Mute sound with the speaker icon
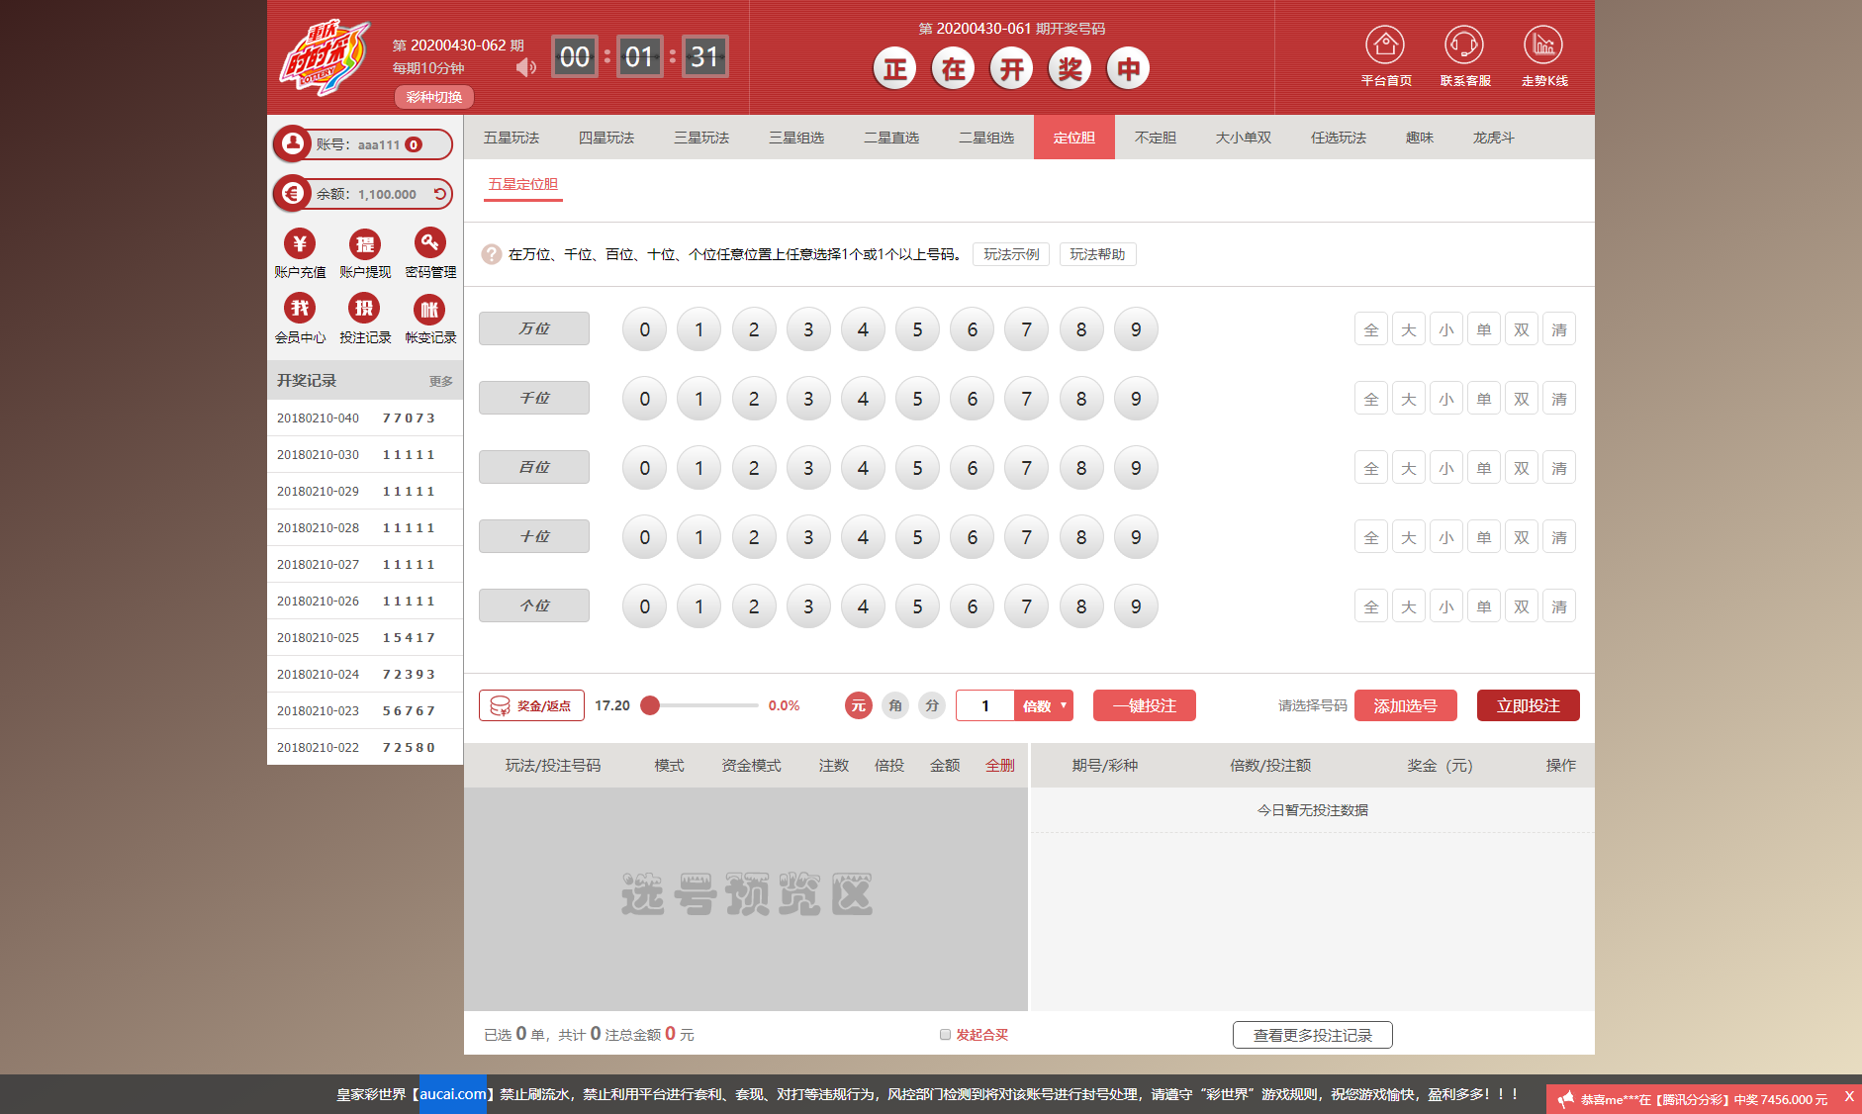The height and width of the screenshot is (1114, 1862). (x=525, y=67)
